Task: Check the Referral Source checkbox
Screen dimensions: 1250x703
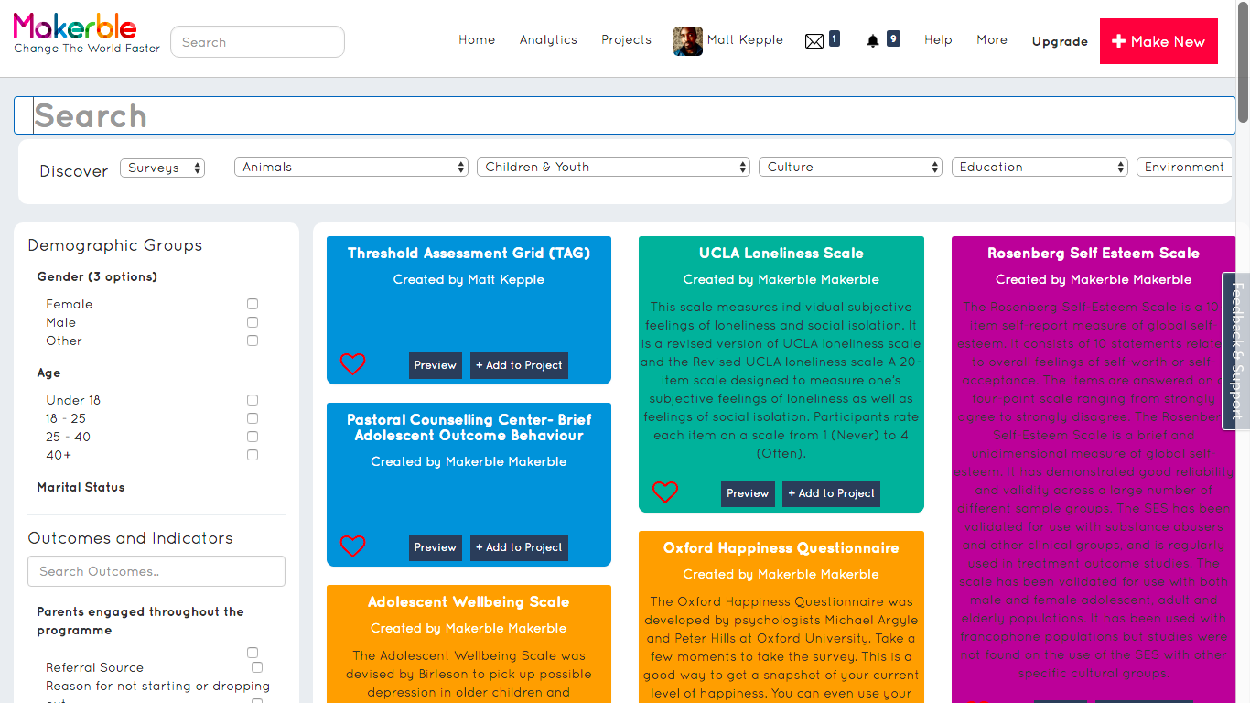Action: [257, 667]
